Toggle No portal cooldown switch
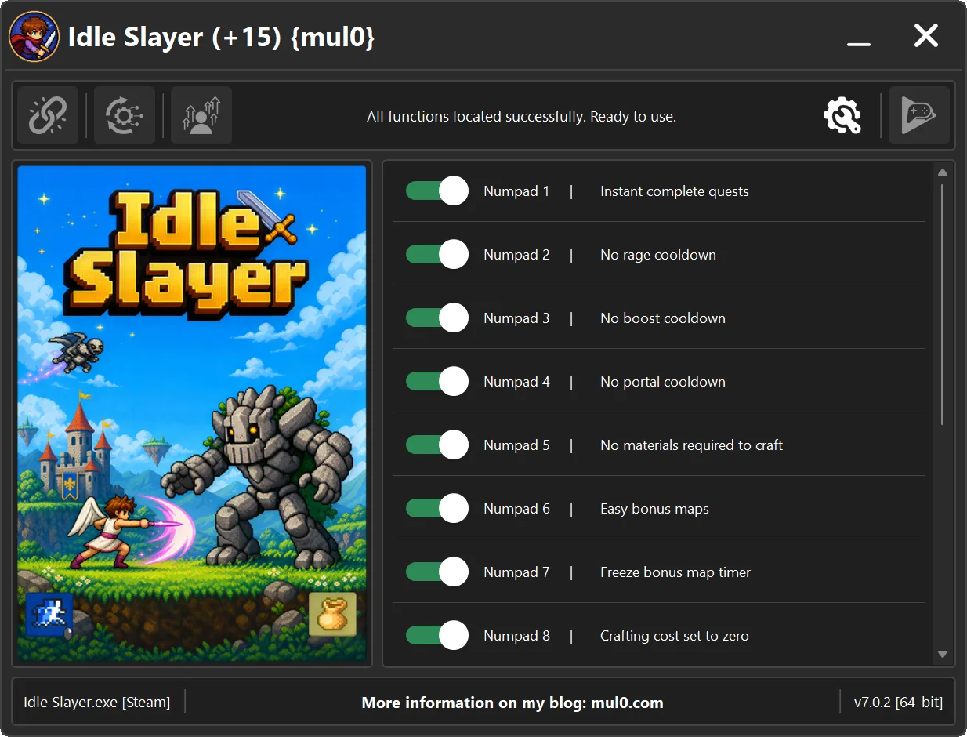The width and height of the screenshot is (967, 737). (x=437, y=381)
